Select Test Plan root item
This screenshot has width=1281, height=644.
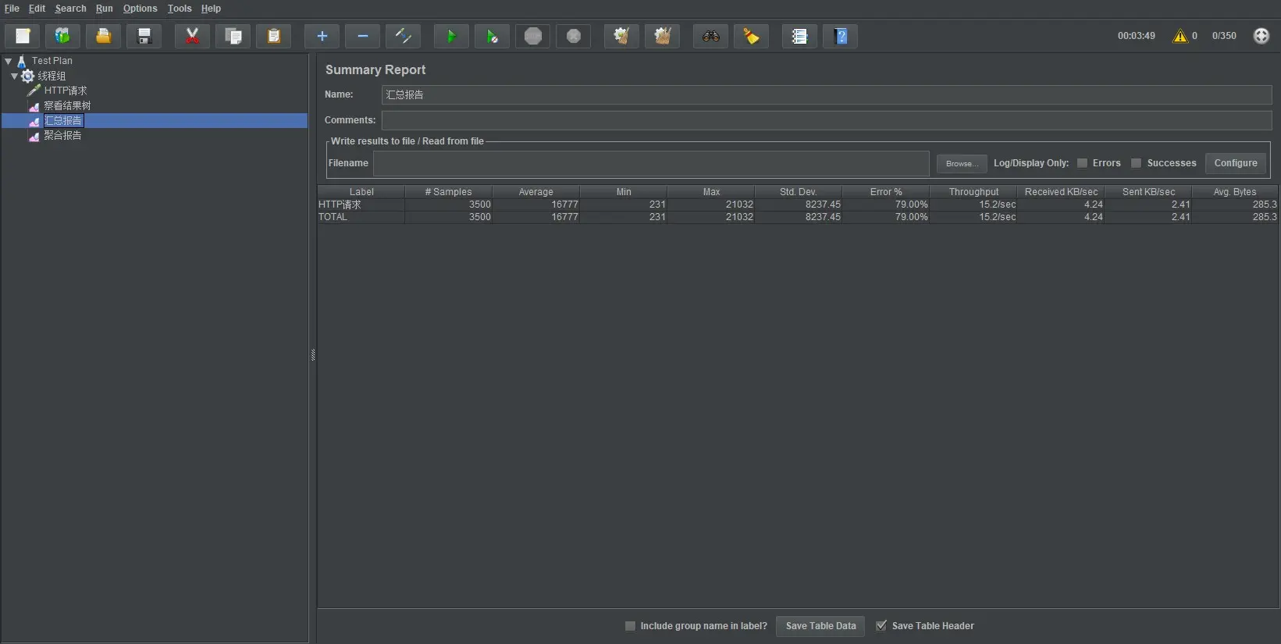(x=52, y=61)
